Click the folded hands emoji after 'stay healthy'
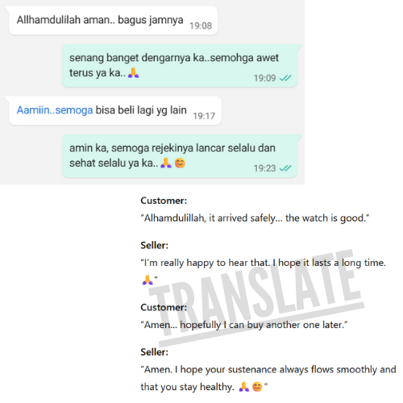This screenshot has width=403, height=403. click(244, 387)
